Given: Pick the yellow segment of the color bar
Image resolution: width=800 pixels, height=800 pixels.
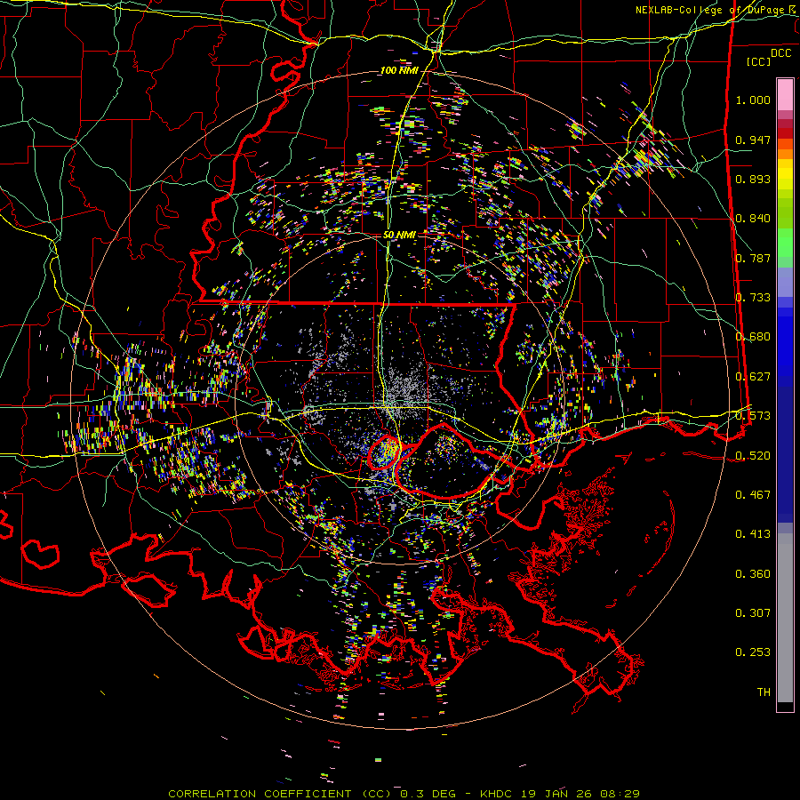Looking at the screenshot, I should tap(785, 174).
